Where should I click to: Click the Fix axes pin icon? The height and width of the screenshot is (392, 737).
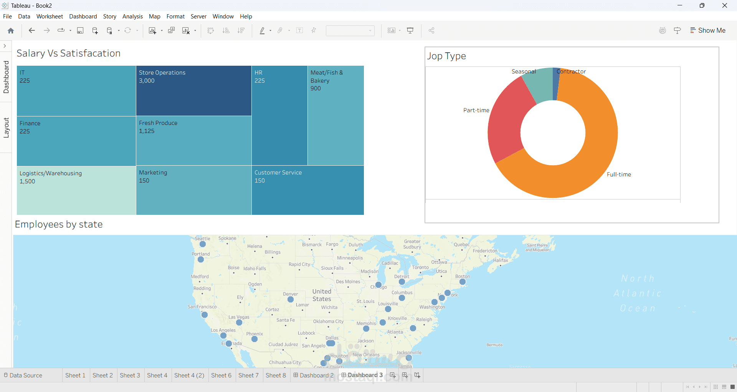pos(314,30)
